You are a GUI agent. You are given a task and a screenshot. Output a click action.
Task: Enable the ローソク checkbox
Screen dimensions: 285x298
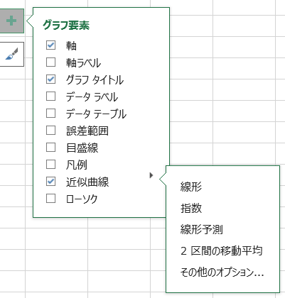coord(51,199)
